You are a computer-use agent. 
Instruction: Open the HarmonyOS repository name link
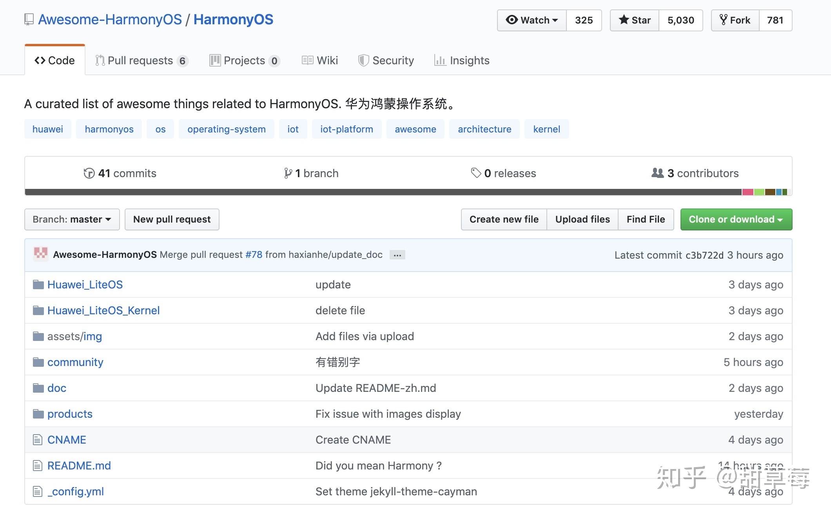(x=233, y=20)
